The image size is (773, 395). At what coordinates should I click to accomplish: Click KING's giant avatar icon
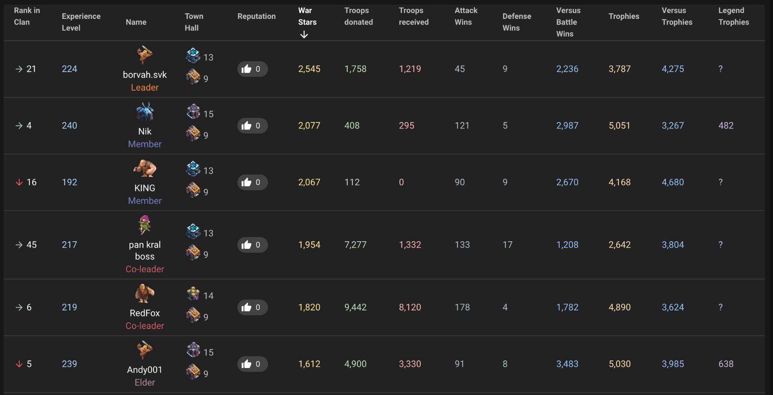(145, 168)
